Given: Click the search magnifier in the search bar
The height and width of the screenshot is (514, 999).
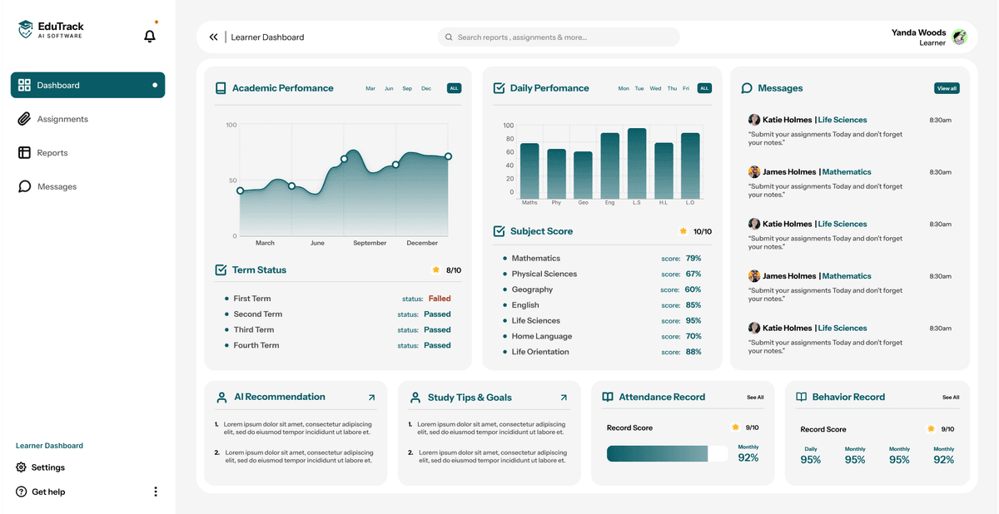Looking at the screenshot, I should click(448, 37).
